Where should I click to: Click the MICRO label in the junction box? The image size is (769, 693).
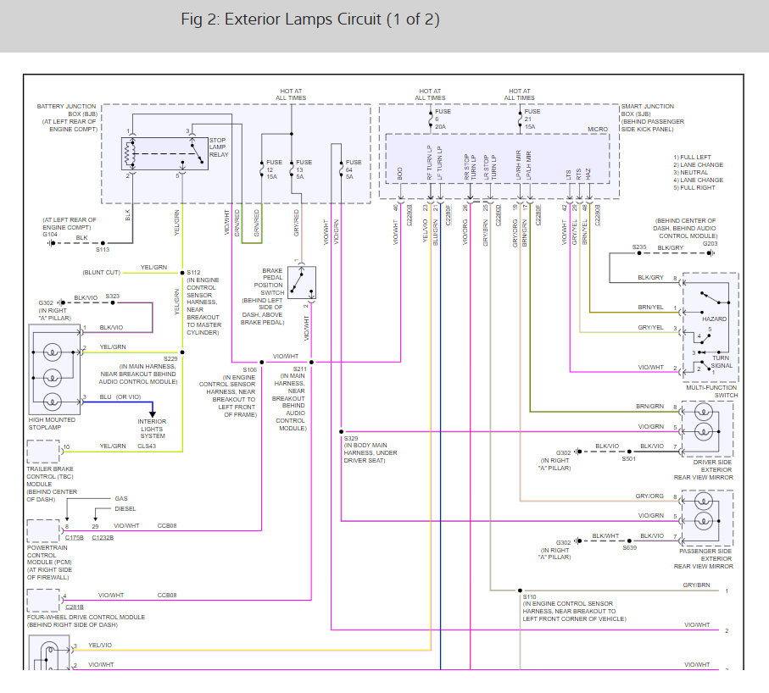coord(598,130)
